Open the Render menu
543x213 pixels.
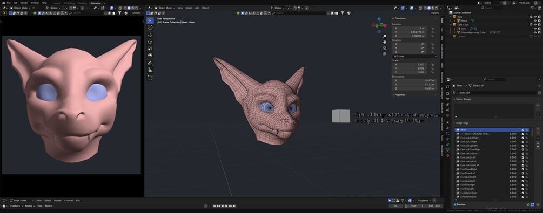click(x=24, y=3)
